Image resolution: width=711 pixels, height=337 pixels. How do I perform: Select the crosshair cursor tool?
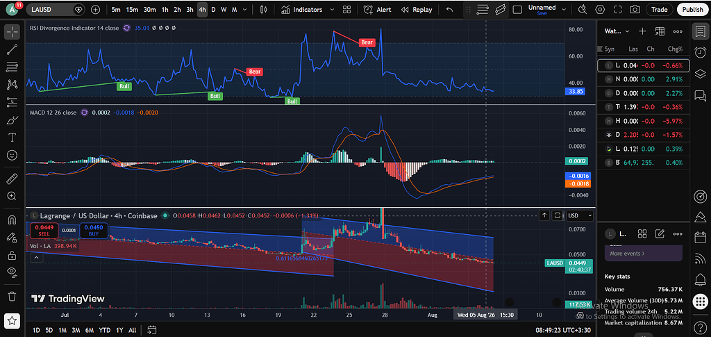12,32
